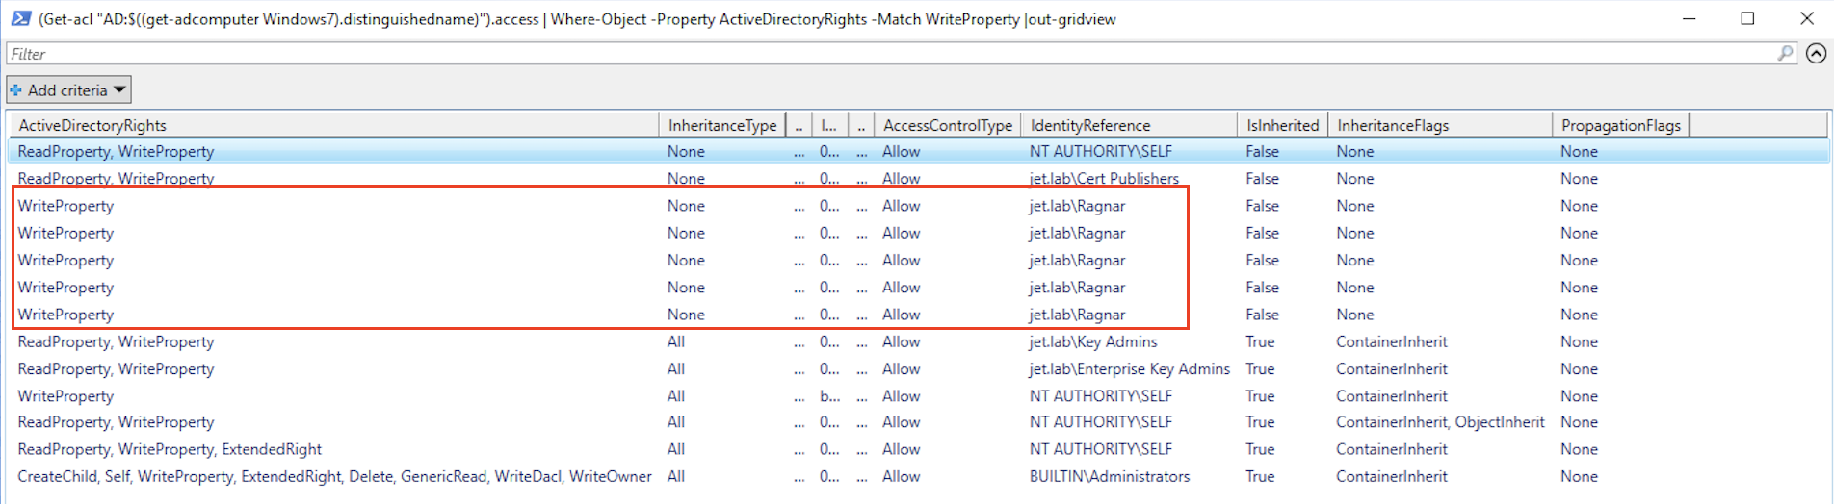This screenshot has height=504, width=1834.
Task: Click the All cell in the Enterprise Key Admins row
Action: pyautogui.click(x=676, y=368)
